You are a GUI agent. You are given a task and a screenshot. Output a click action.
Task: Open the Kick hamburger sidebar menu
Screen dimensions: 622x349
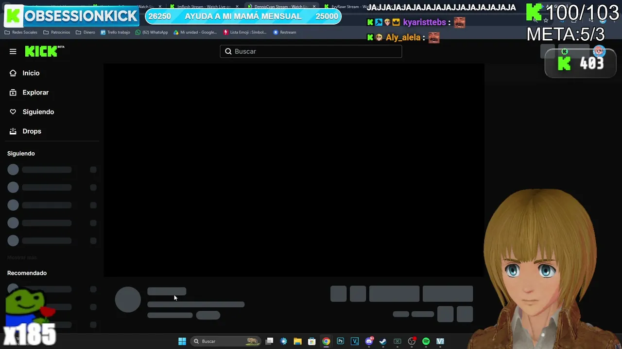[13, 51]
